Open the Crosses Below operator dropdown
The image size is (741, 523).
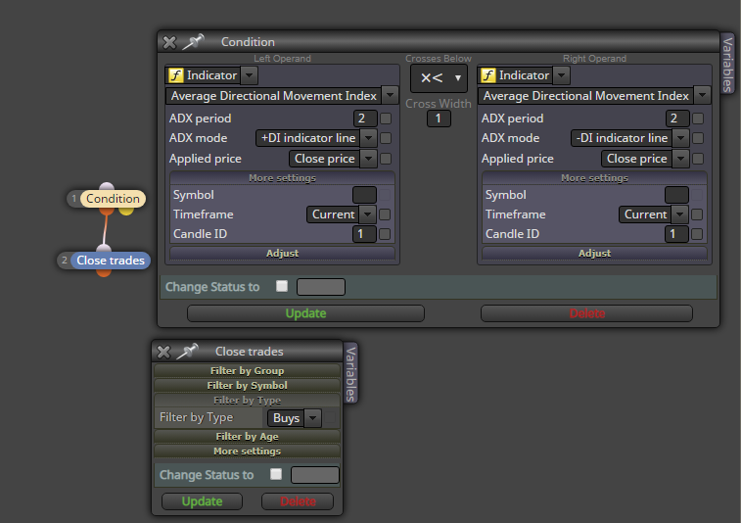[440, 78]
